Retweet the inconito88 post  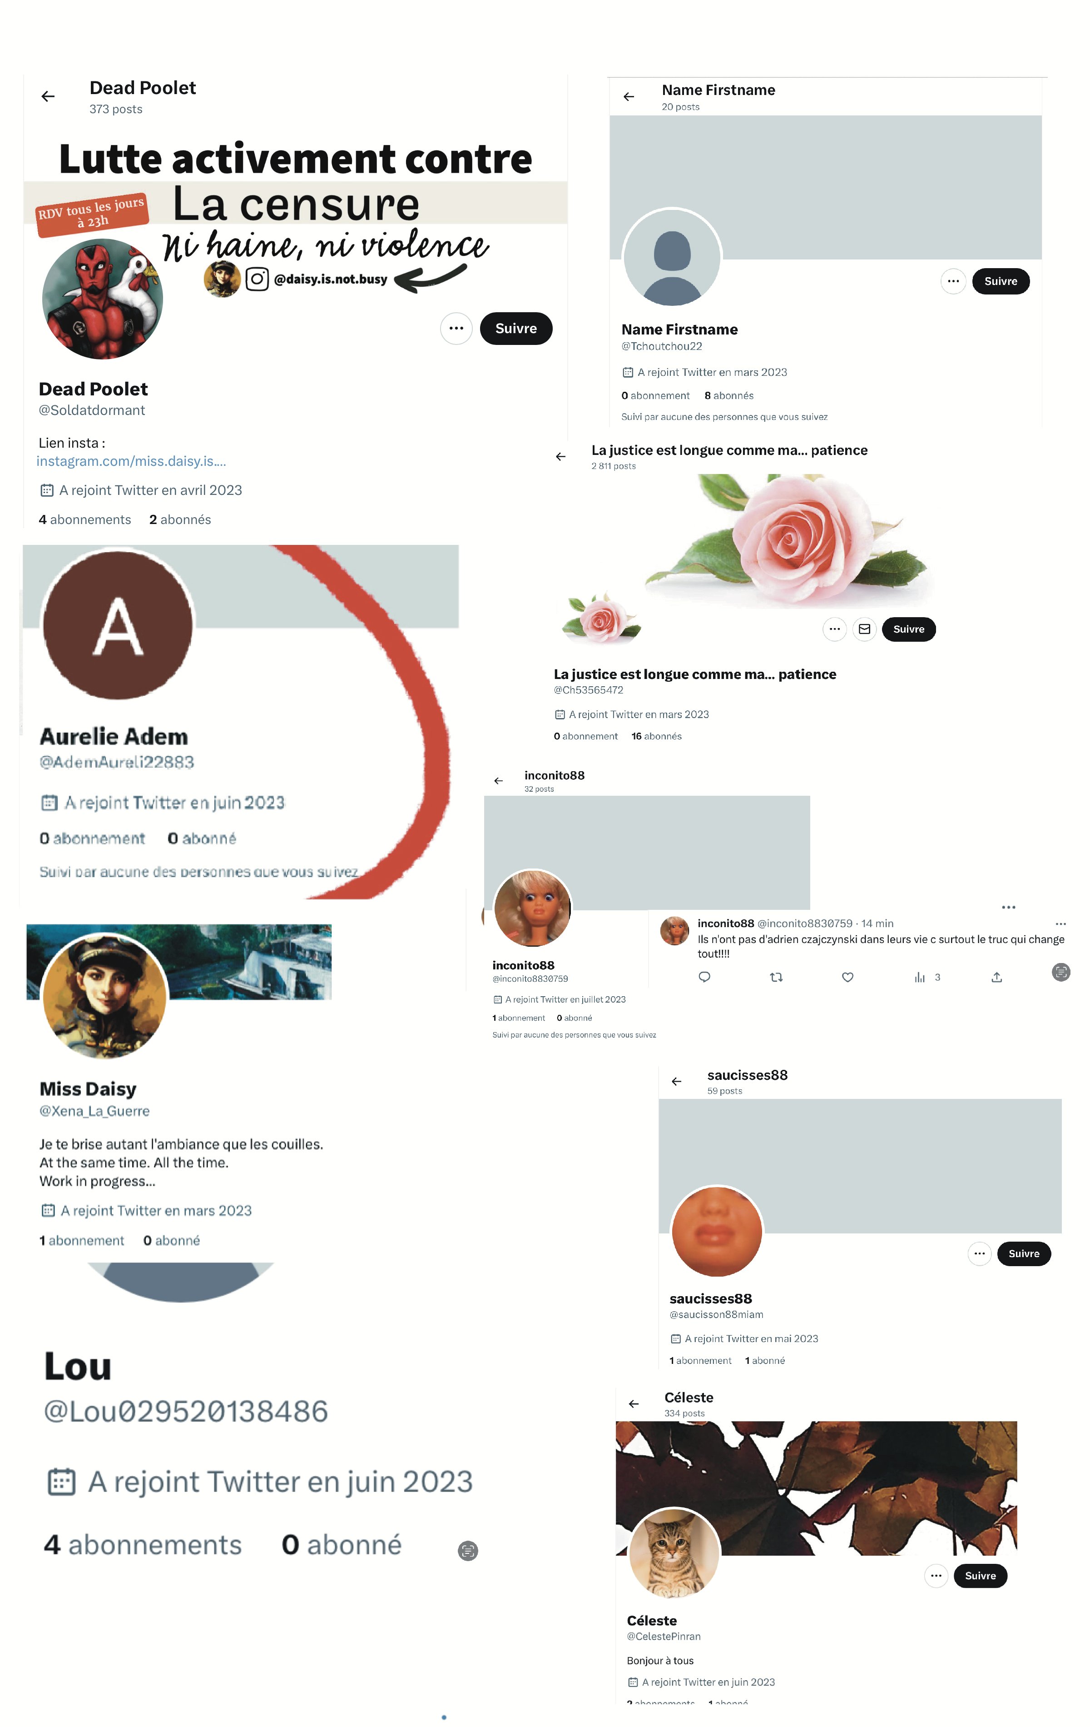pos(776,977)
